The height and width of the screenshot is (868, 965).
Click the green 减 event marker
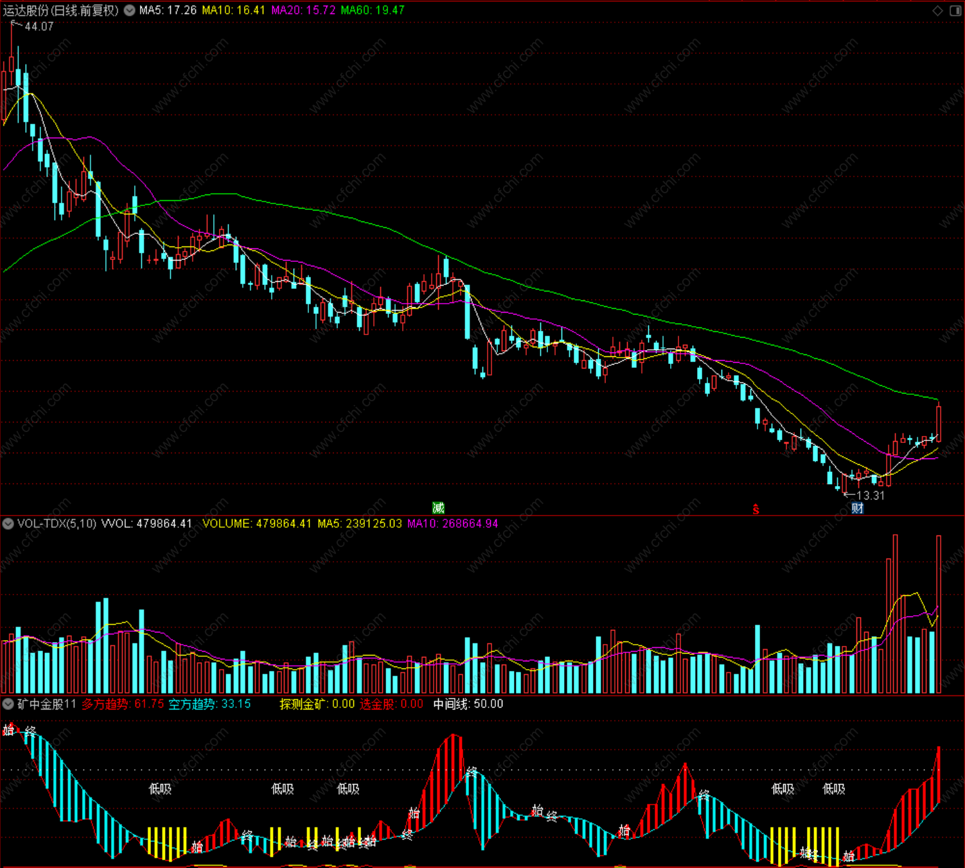coord(438,508)
